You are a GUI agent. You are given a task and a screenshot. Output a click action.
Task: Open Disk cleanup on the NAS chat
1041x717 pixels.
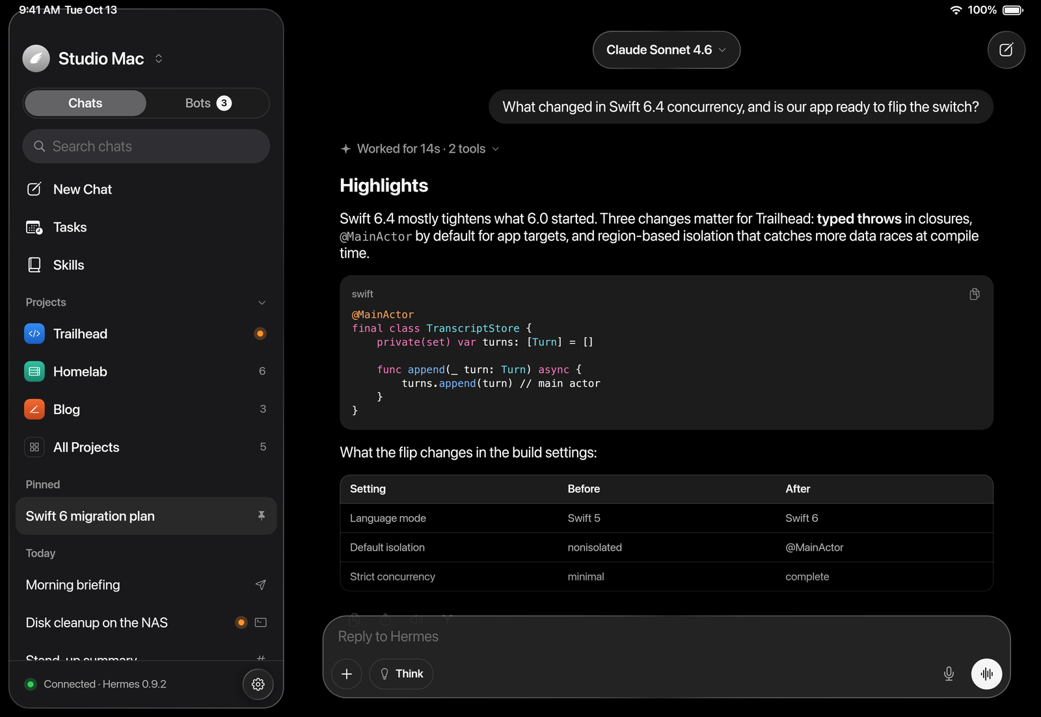[146, 623]
